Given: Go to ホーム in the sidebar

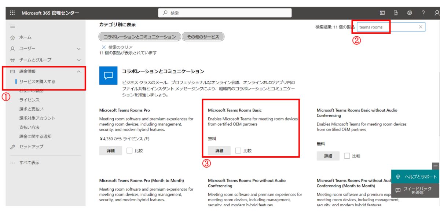Looking at the screenshot, I should [x=25, y=37].
